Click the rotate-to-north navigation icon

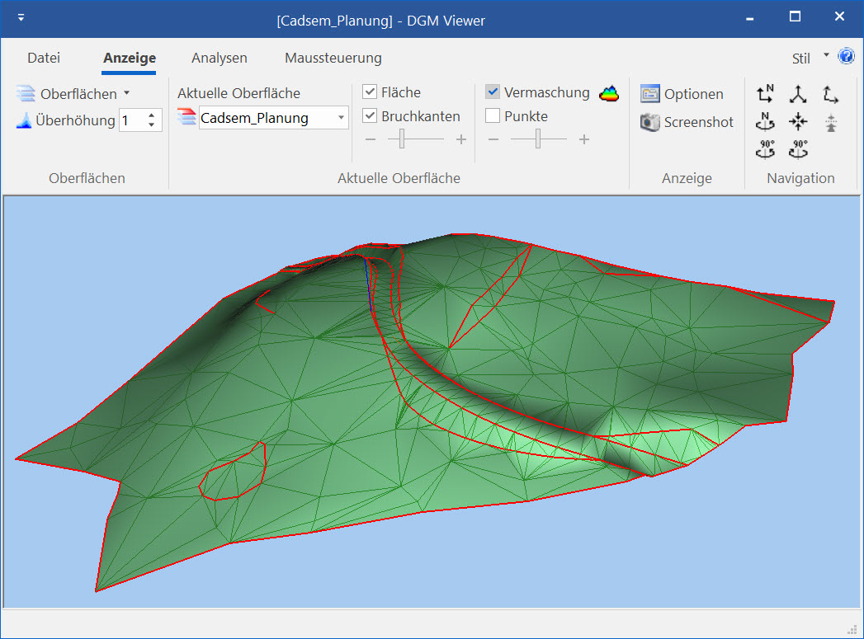coord(765,122)
